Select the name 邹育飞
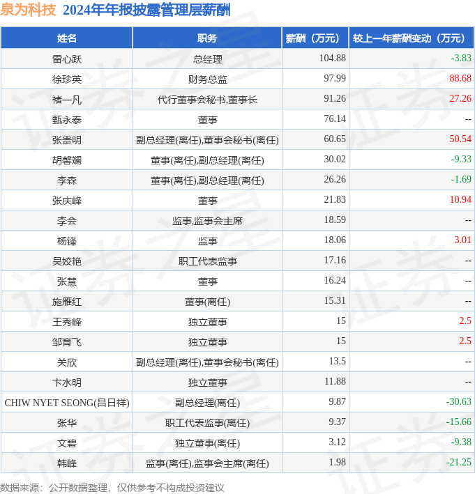The width and height of the screenshot is (475, 494). [x=66, y=342]
